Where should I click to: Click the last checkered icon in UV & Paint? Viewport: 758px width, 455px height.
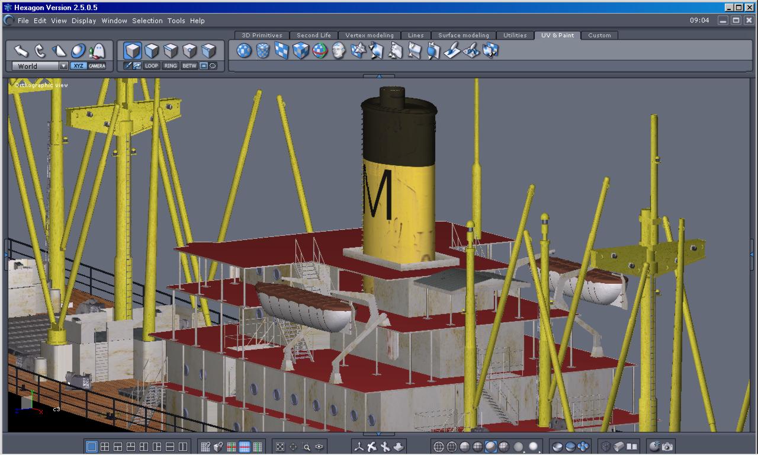click(x=490, y=51)
